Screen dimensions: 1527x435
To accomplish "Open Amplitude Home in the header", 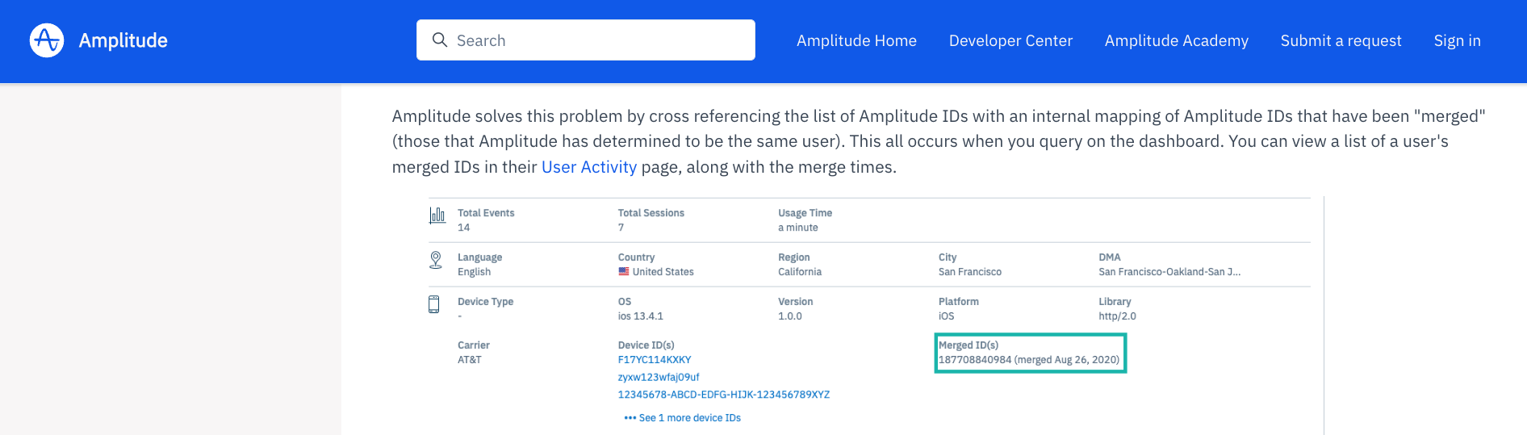I will (856, 40).
